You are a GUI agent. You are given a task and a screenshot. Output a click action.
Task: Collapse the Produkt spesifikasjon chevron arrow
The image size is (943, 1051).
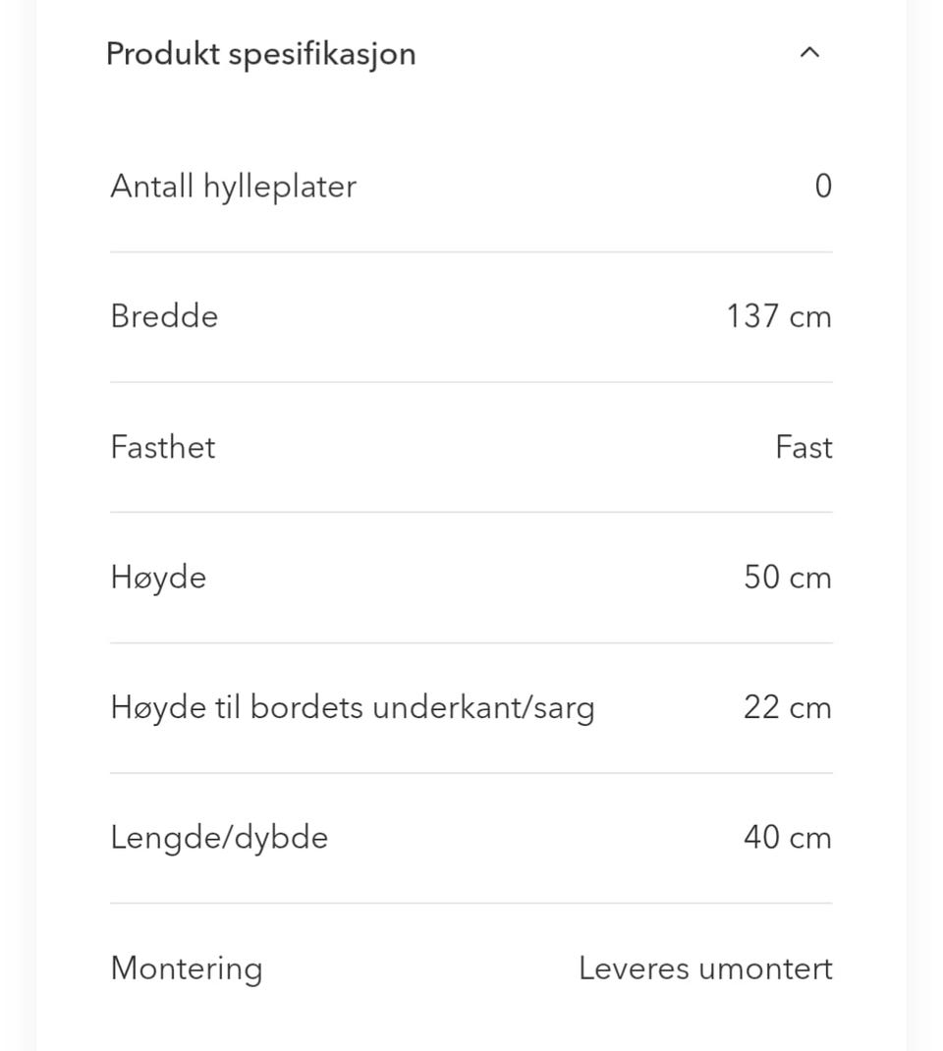pyautogui.click(x=809, y=53)
